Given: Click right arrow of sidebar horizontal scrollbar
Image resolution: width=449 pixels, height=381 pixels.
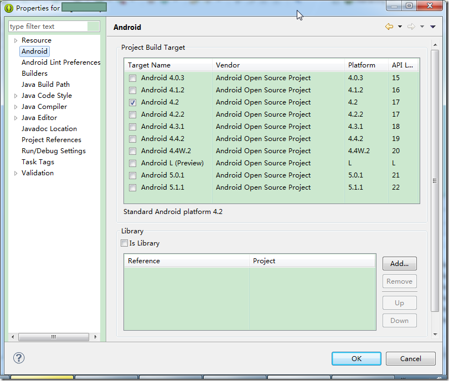Looking at the screenshot, I should click(x=95, y=337).
